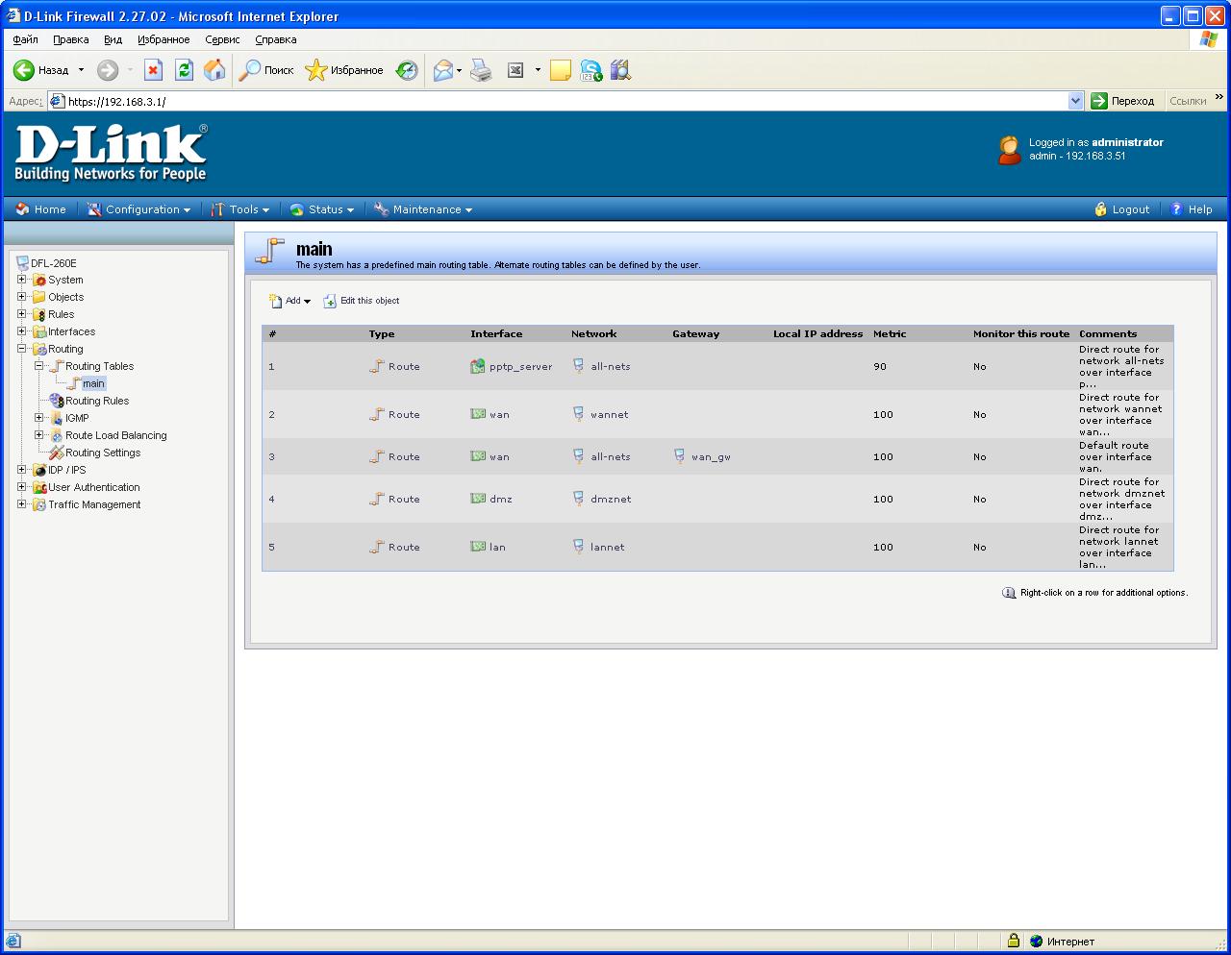Image resolution: width=1231 pixels, height=955 pixels.
Task: Click the Ссылки links toolbar label
Action: pos(1188,101)
